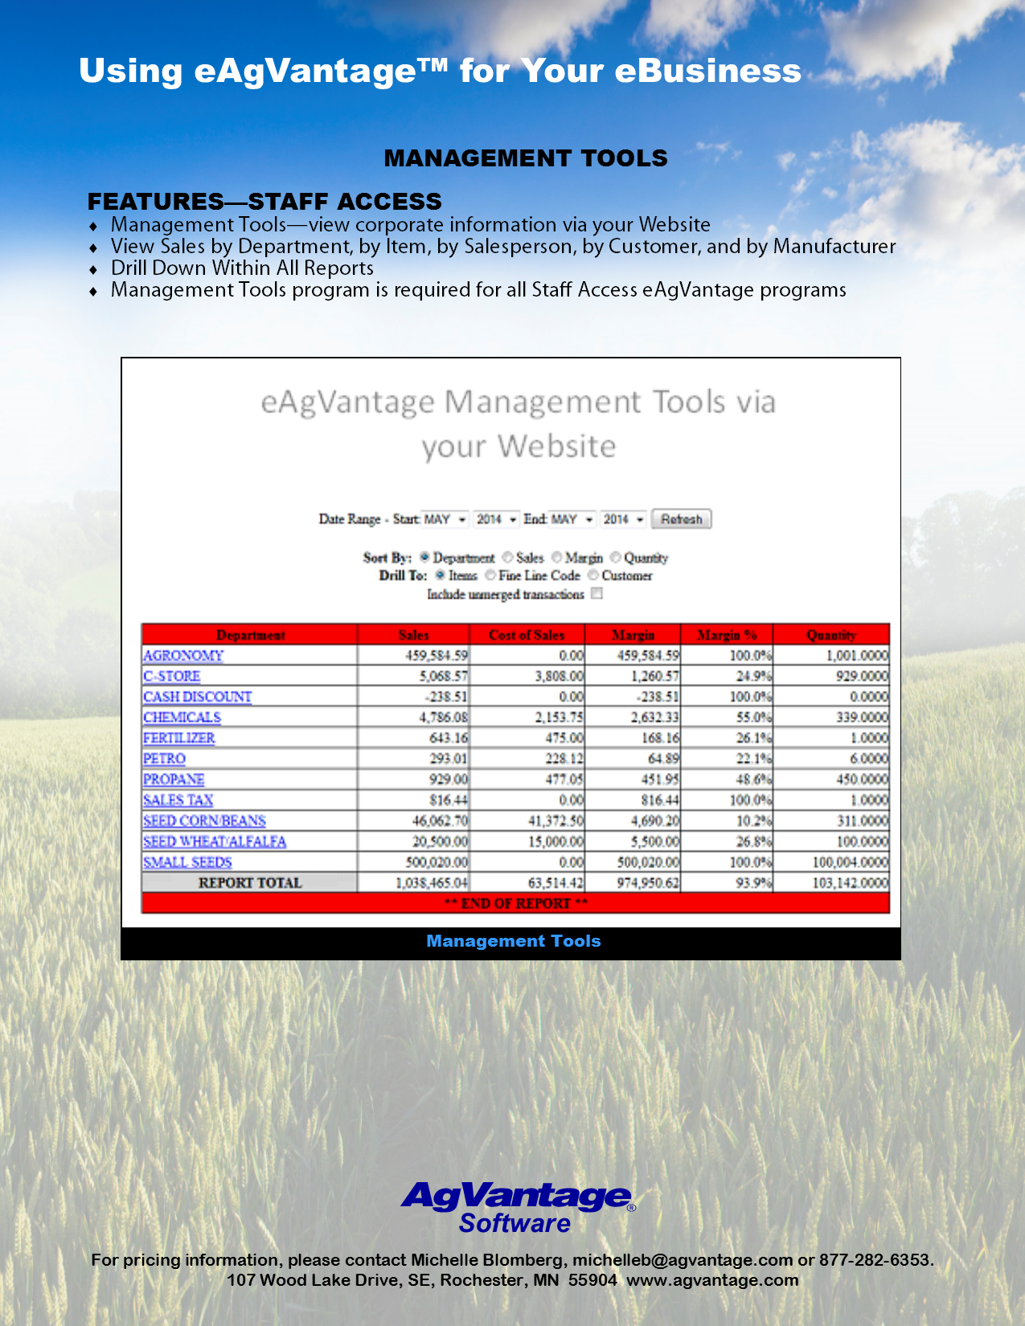Click the Margin % column header
1025x1326 pixels.
[727, 635]
